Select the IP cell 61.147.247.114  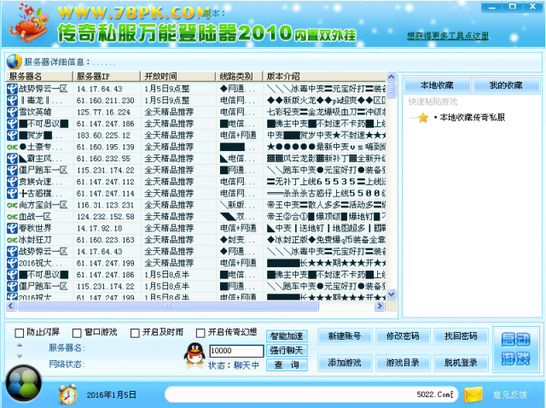pyautogui.click(x=106, y=194)
